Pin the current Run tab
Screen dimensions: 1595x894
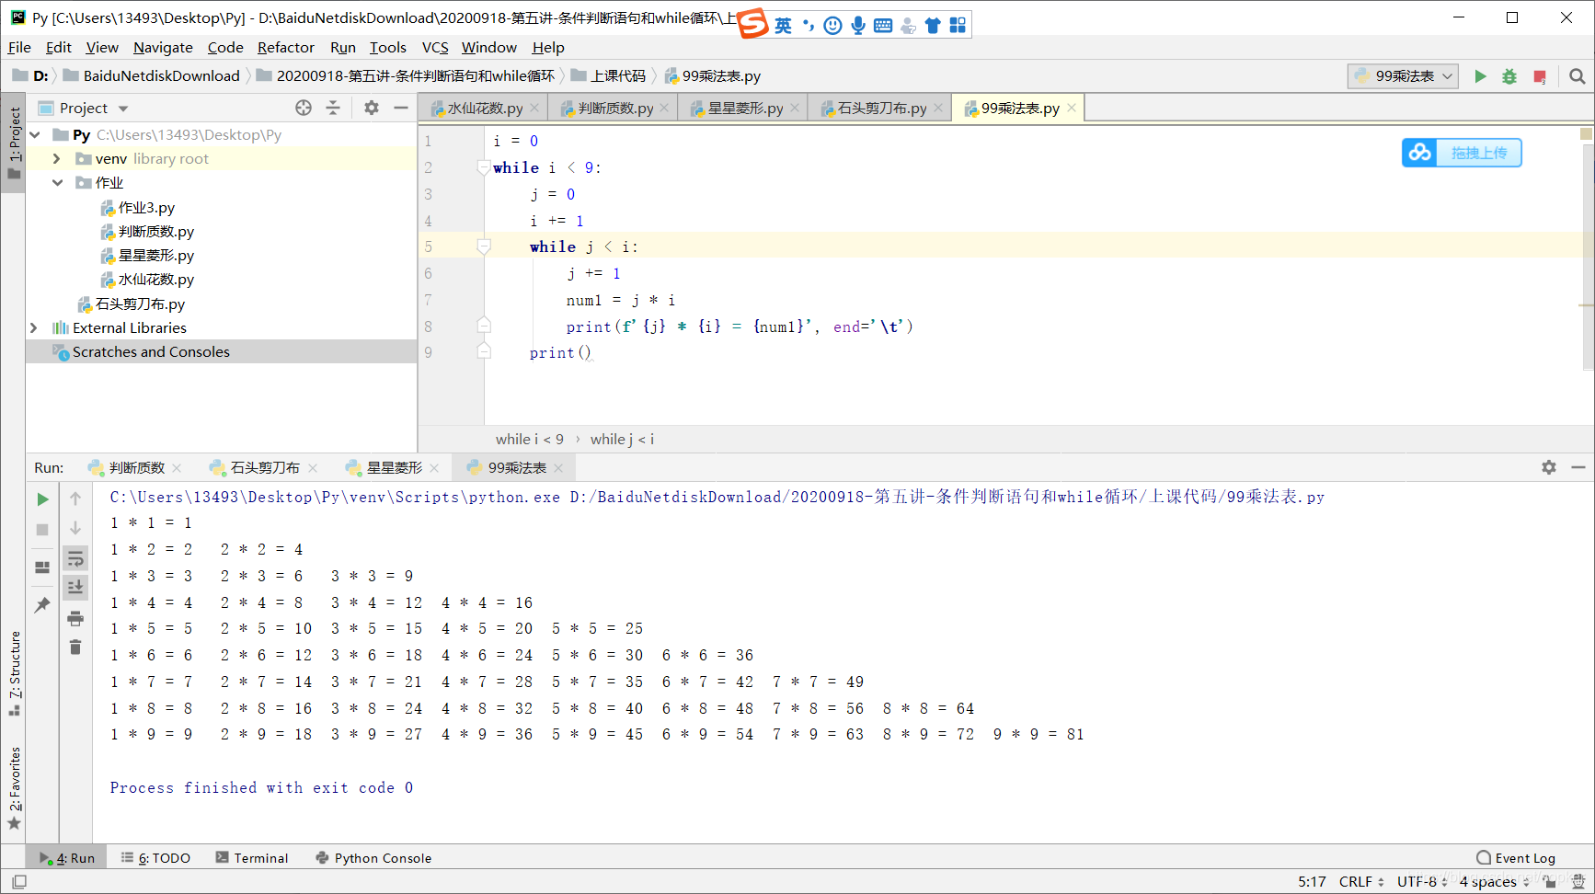42,604
